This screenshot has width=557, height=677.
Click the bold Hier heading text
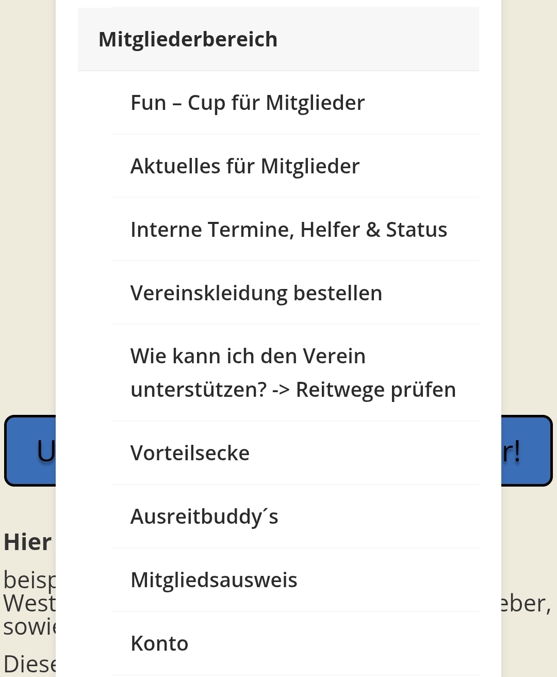(x=28, y=542)
